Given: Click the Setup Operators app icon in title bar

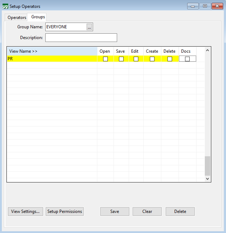Looking at the screenshot, I should pyautogui.click(x=5, y=6).
